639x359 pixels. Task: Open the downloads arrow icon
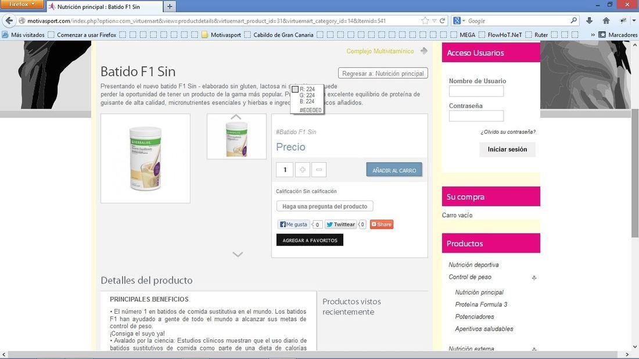(589, 21)
